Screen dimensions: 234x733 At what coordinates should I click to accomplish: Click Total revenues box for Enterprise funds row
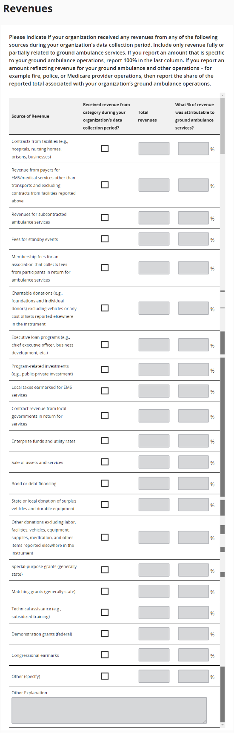(154, 441)
